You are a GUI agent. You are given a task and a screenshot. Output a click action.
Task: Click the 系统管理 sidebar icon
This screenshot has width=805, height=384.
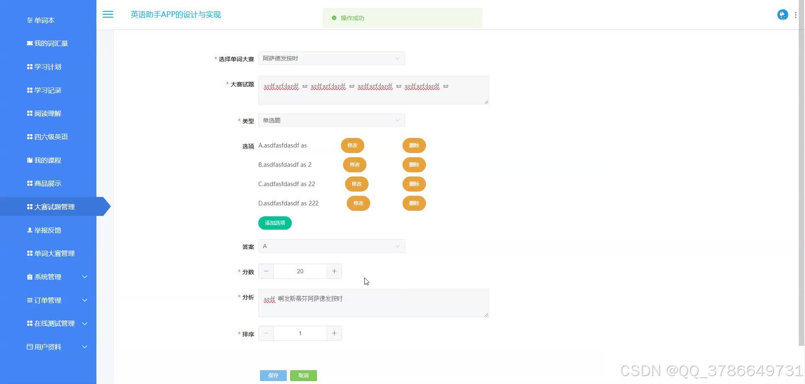(30, 277)
